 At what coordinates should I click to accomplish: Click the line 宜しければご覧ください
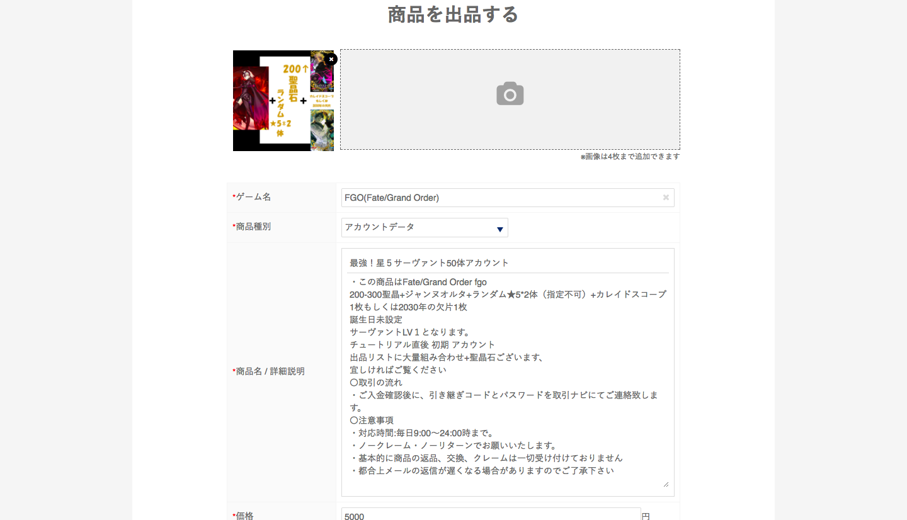point(398,370)
